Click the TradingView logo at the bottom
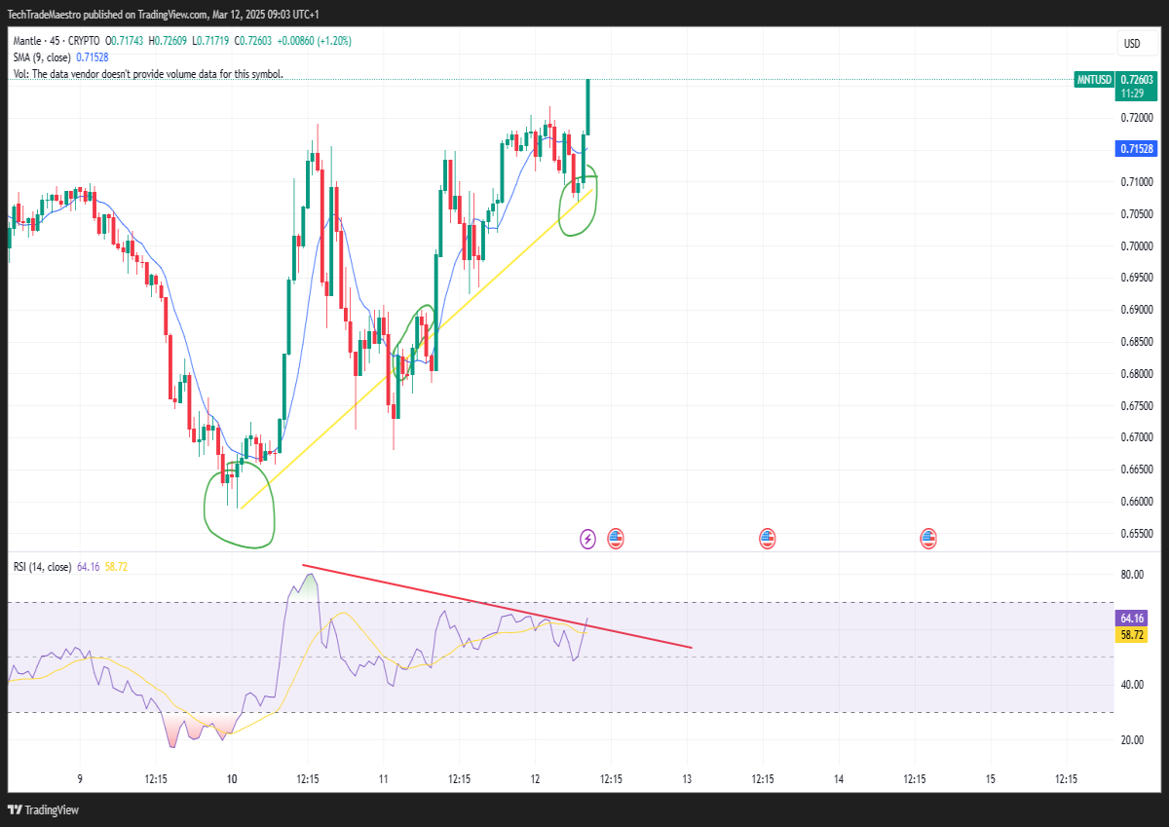Viewport: 1169px width, 827px height. coord(43,809)
